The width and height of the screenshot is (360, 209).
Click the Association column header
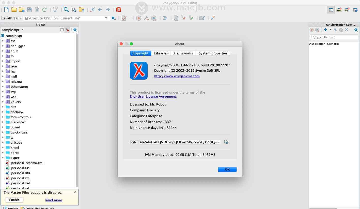click(x=317, y=44)
